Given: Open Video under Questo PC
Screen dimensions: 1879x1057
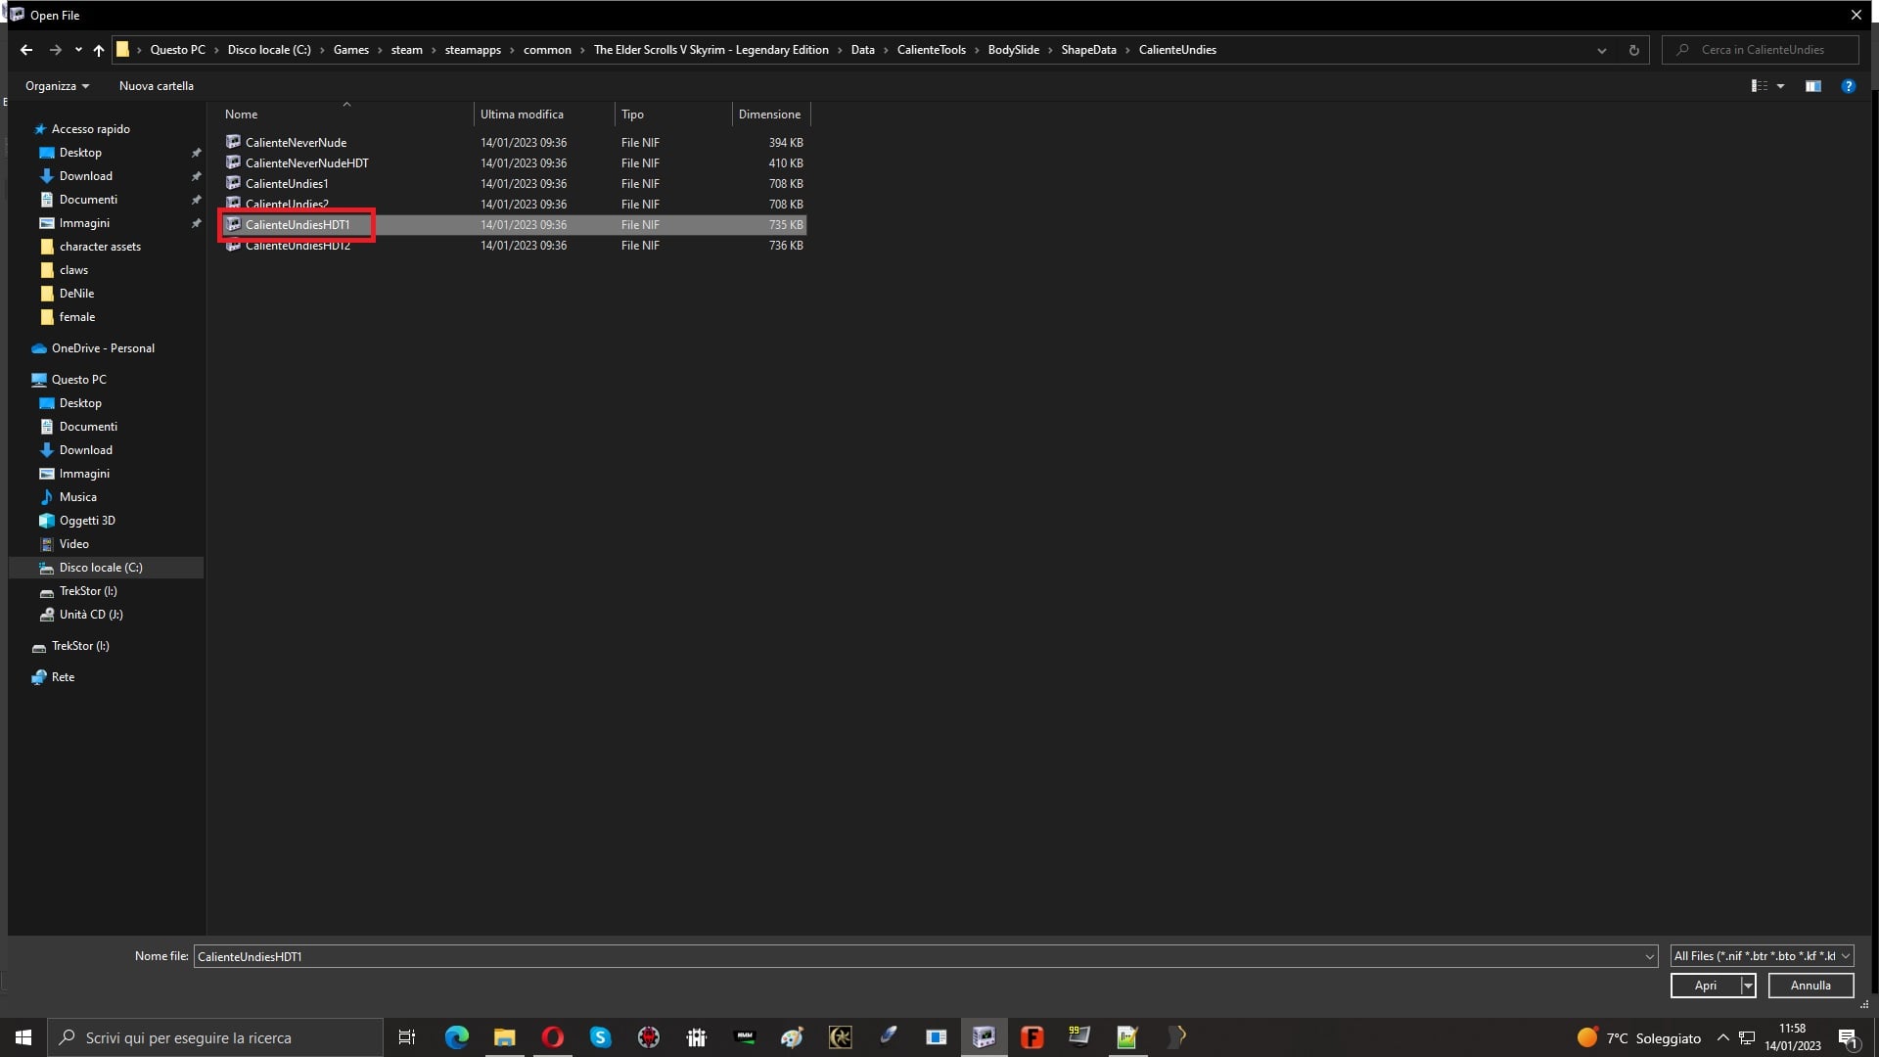Looking at the screenshot, I should pos(73,544).
